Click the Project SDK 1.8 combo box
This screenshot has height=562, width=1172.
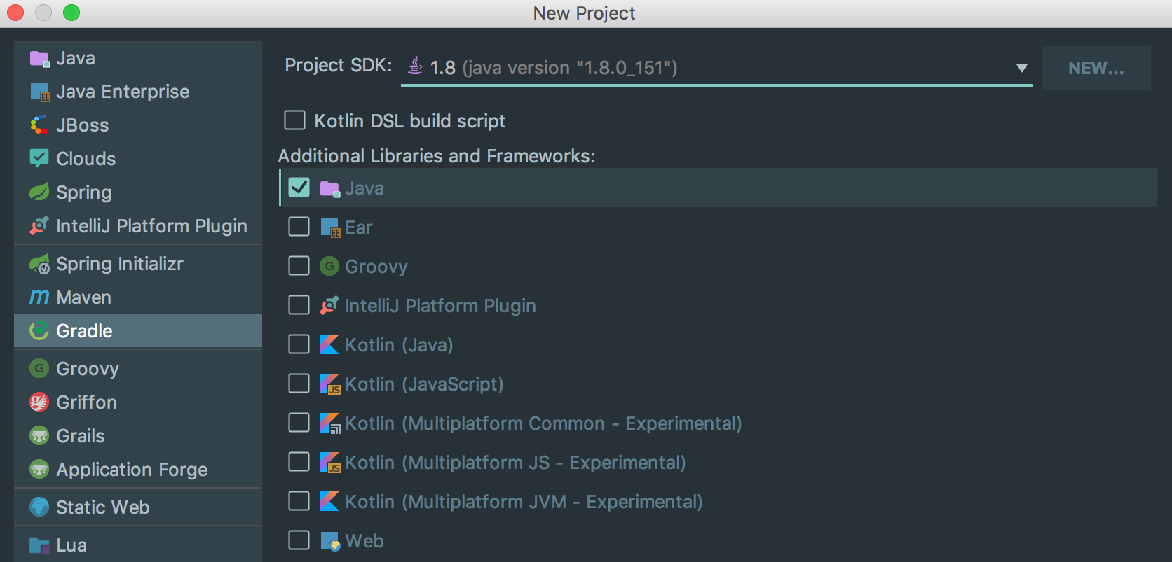click(x=716, y=67)
